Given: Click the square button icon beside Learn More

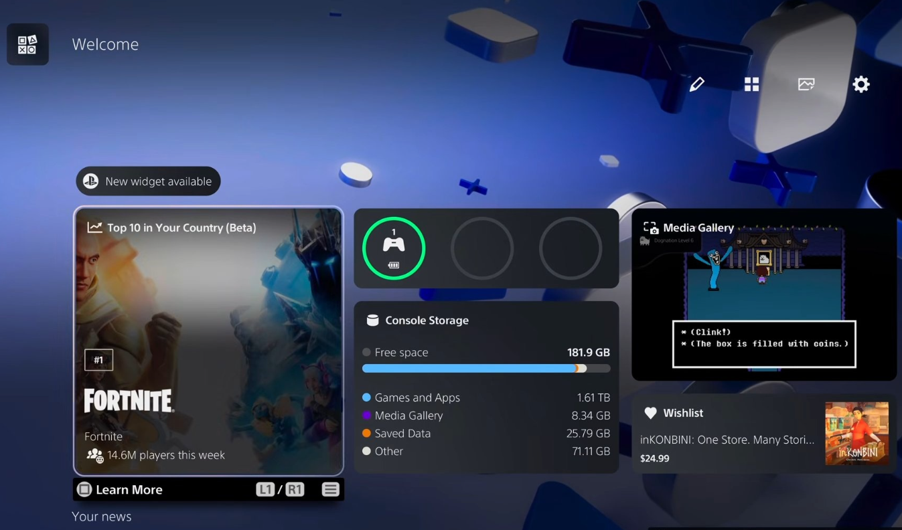Looking at the screenshot, I should 84,490.
